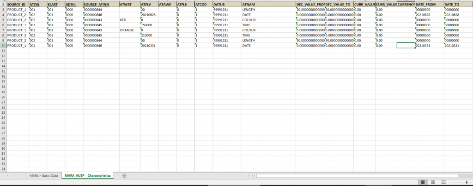Click the sheet navigation previous arrow
Screen dimensions: 473x186
coord(7,175)
